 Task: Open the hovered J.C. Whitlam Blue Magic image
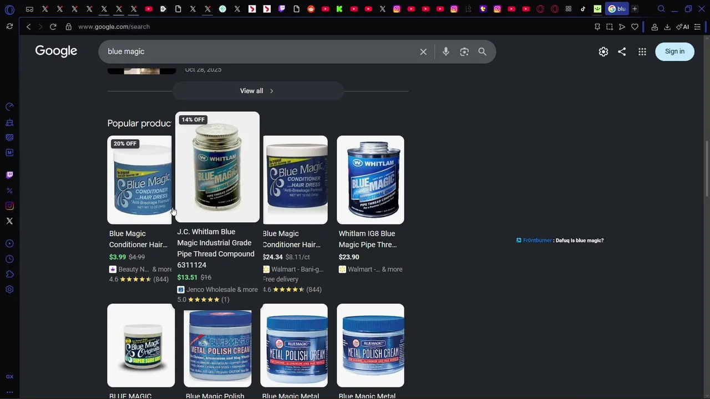[x=217, y=167]
